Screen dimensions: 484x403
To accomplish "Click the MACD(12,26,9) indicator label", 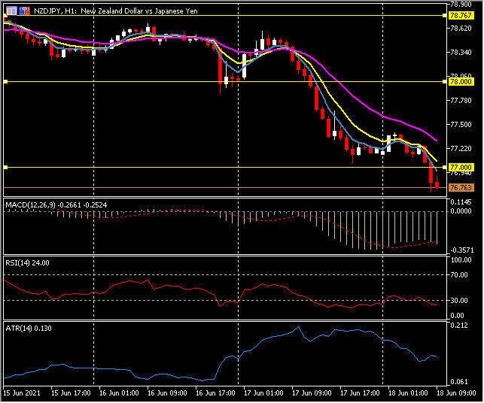I will coord(56,205).
